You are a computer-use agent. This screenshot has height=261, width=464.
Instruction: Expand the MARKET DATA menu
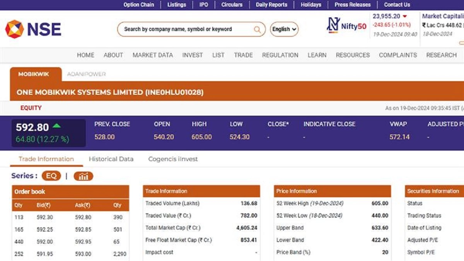point(153,55)
